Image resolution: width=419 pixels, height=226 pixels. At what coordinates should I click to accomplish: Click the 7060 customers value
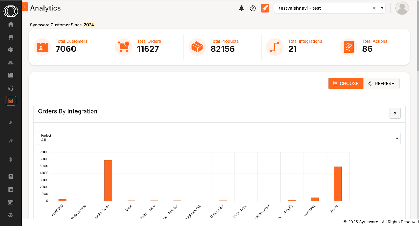66,49
